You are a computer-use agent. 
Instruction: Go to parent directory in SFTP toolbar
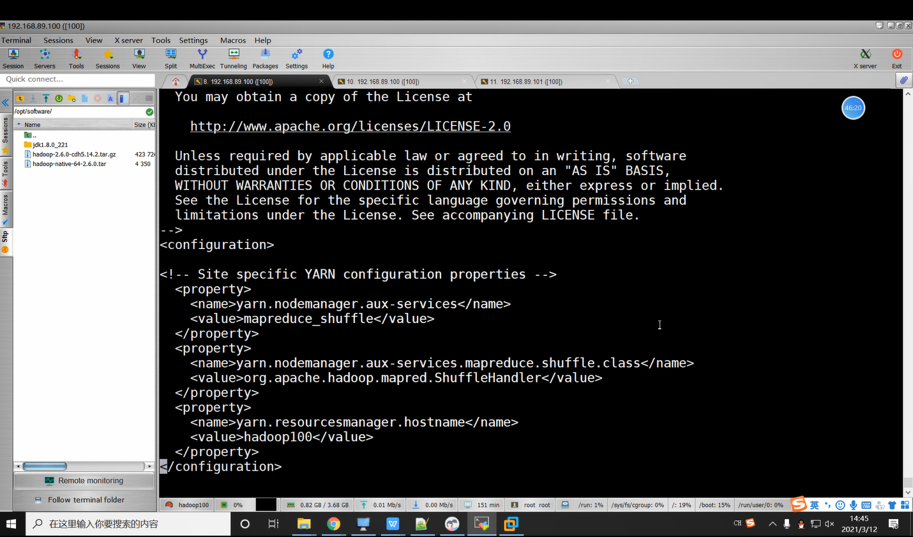20,98
